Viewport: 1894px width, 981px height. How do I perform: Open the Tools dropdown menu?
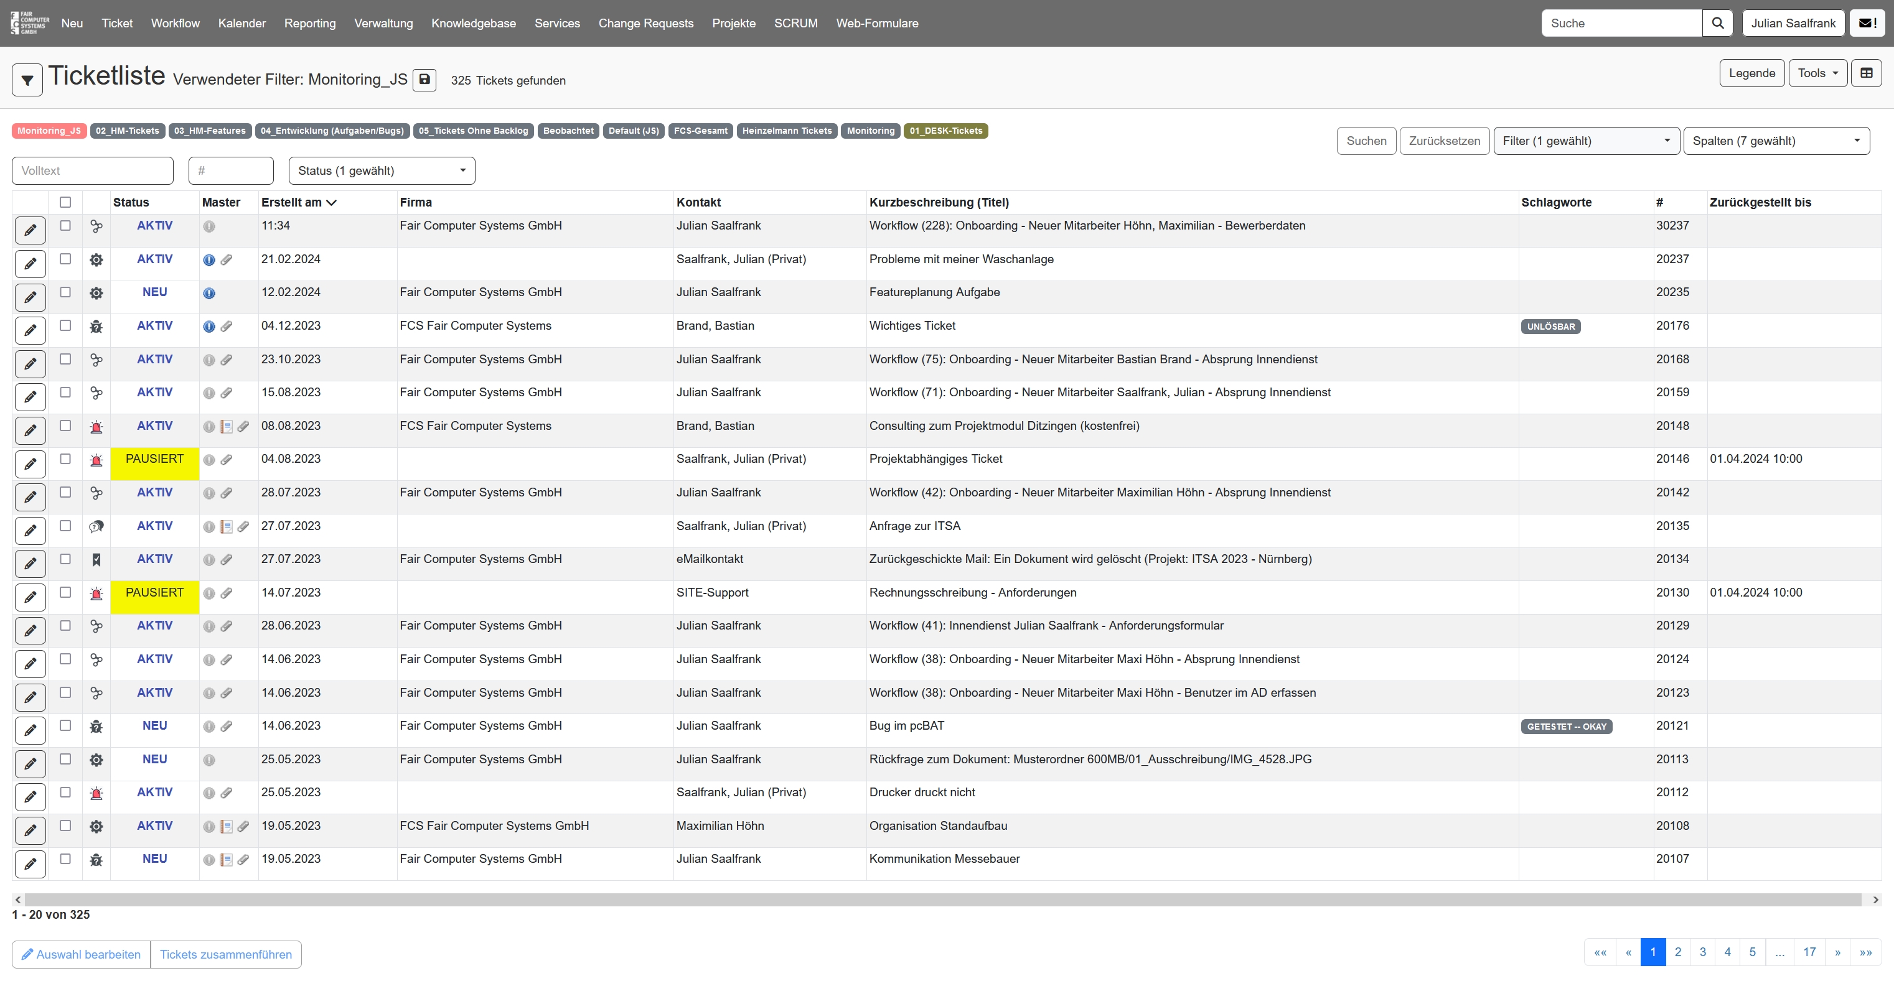click(1817, 73)
